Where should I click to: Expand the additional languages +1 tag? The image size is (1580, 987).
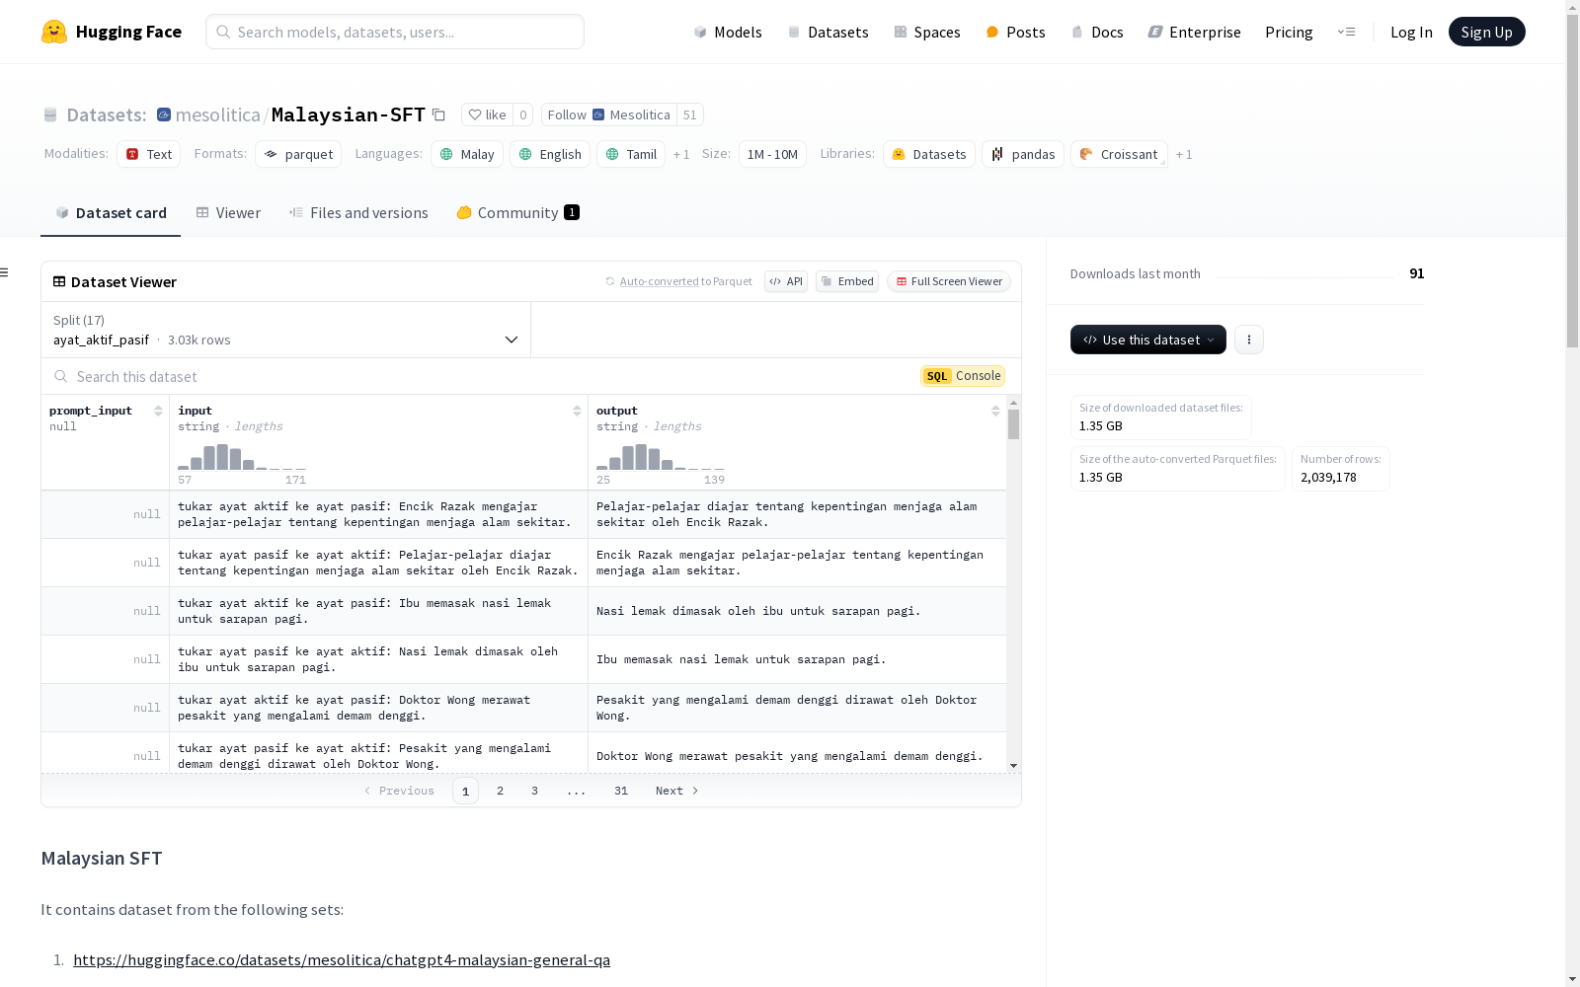point(681,154)
